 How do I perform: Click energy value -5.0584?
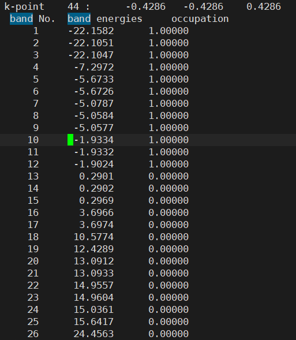pos(93,116)
